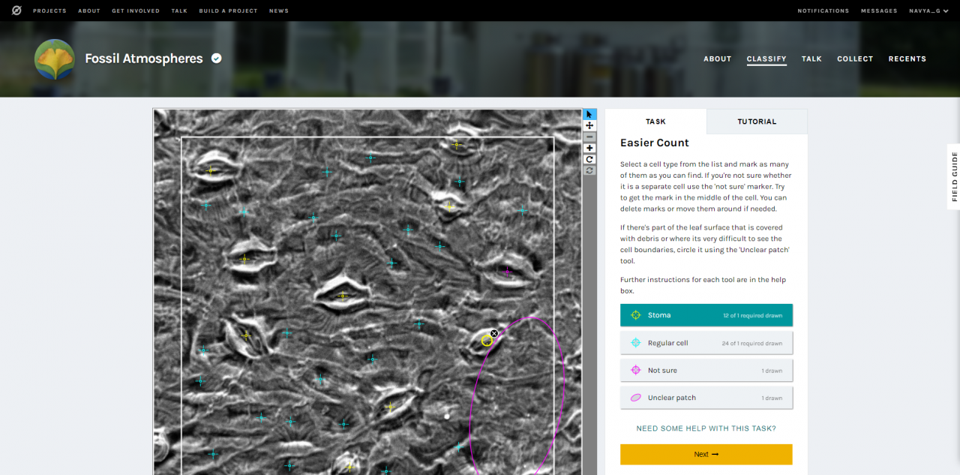
Task: Click the Zooniverse logo icon
Action: tap(16, 11)
